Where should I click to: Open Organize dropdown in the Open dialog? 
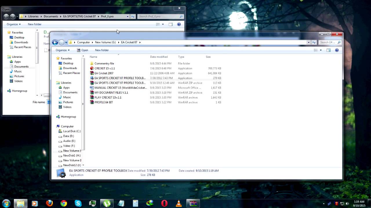click(14, 24)
